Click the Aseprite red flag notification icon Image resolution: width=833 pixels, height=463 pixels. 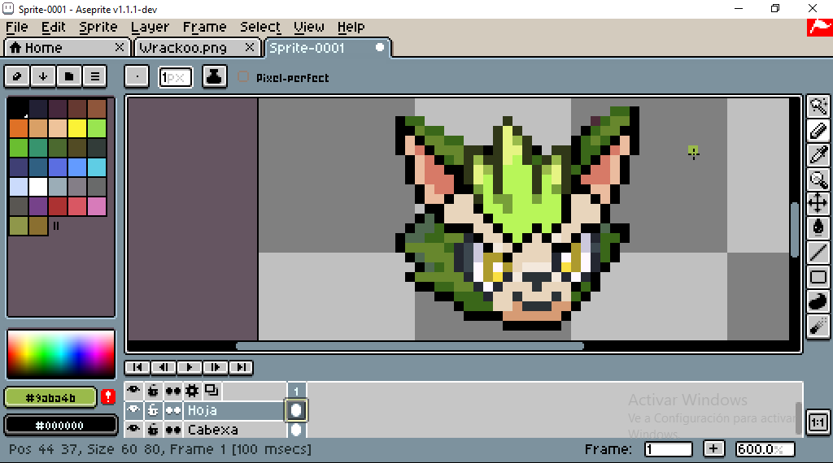820,27
